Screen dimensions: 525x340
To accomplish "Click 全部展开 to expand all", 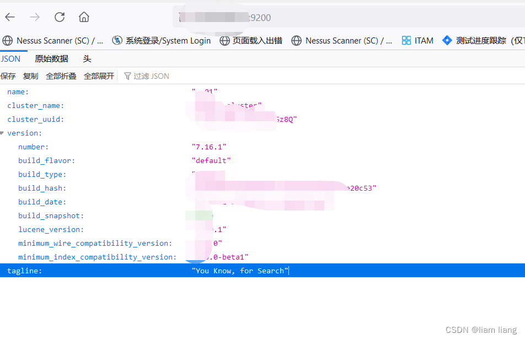I will (99, 76).
